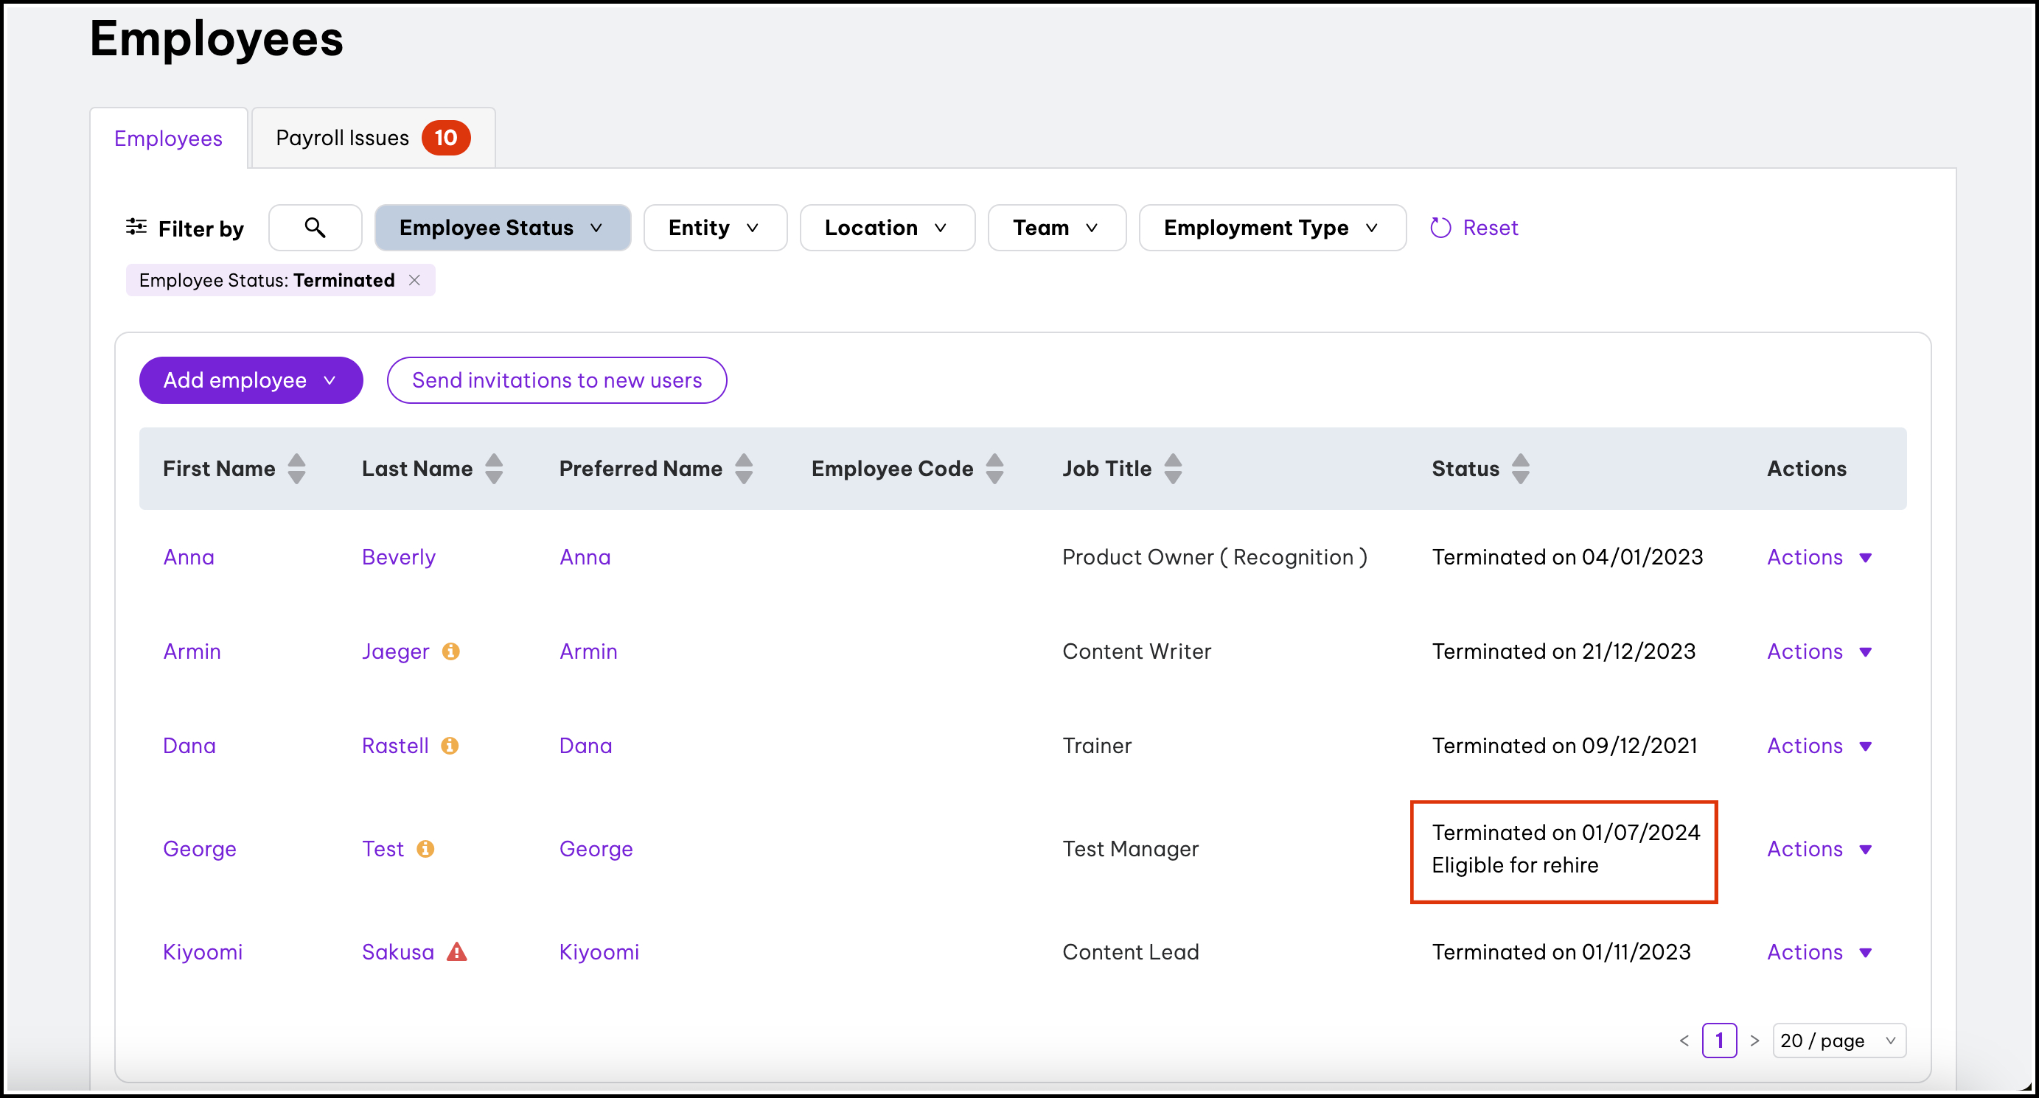The image size is (2039, 1098).
Task: Click the red warning icon beside Sakusa
Action: (457, 951)
